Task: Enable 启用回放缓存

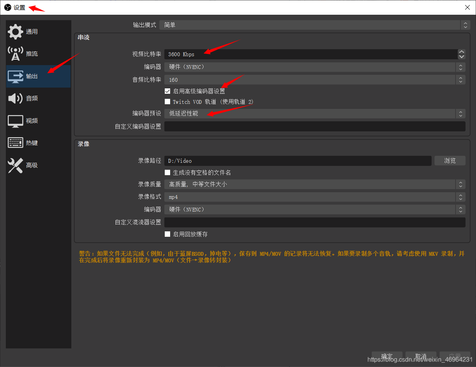Action: tap(167, 234)
